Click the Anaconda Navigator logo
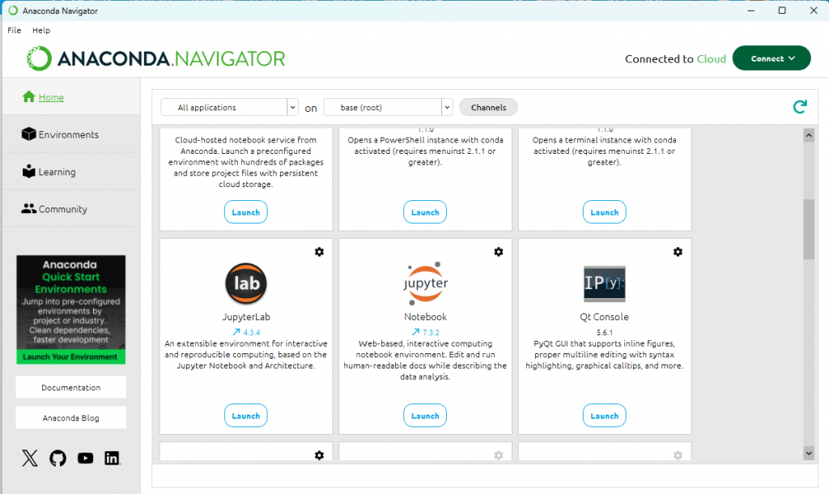The image size is (829, 494). click(156, 58)
